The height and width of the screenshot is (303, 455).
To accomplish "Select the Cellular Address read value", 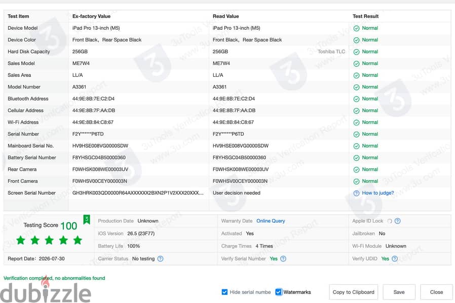I will pos(234,110).
